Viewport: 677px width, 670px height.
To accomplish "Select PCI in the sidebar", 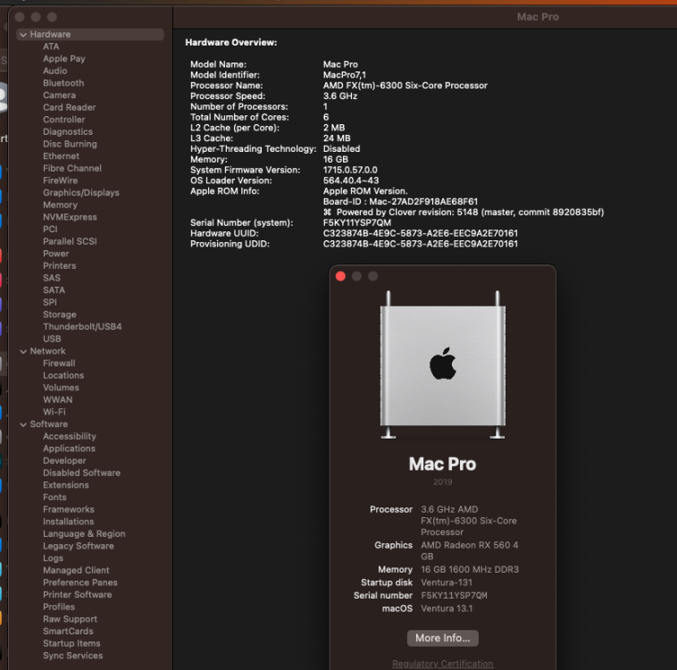I will click(x=50, y=229).
